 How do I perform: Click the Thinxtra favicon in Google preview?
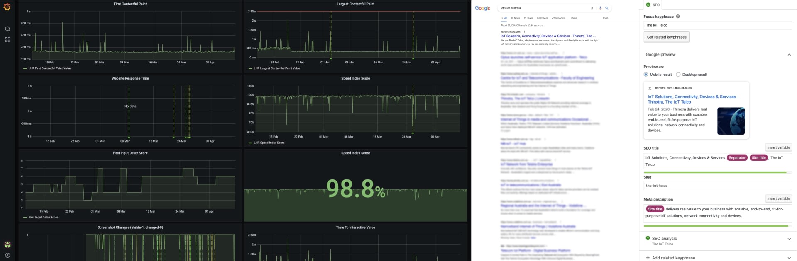[x=650, y=88]
